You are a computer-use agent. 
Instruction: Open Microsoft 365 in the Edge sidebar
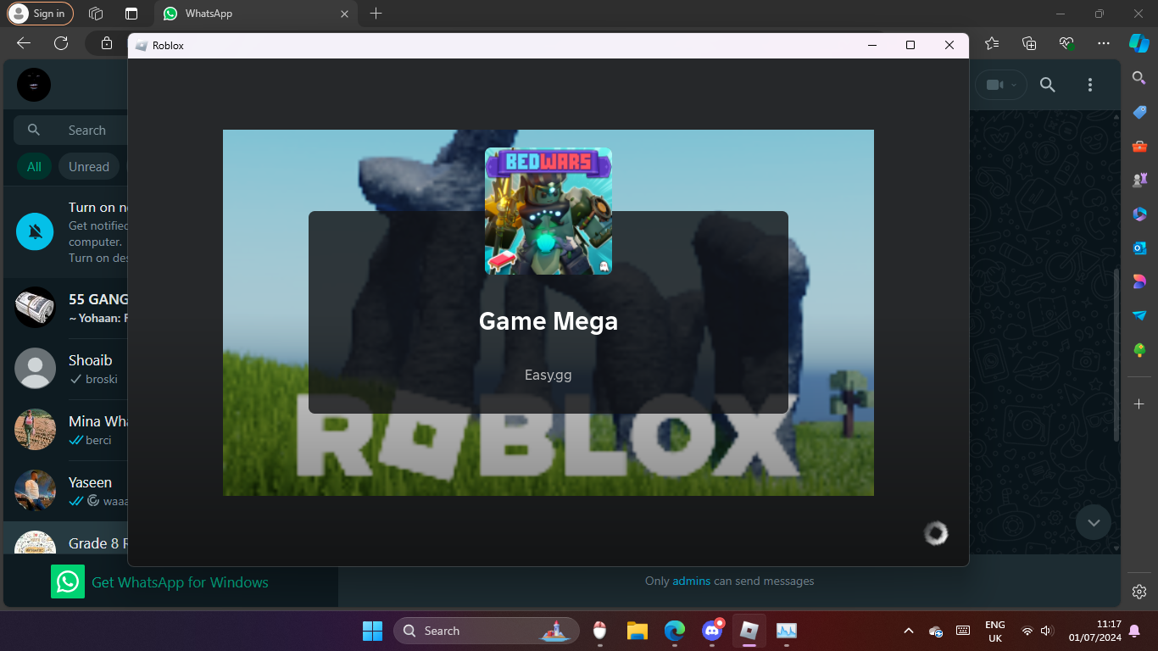click(1139, 214)
